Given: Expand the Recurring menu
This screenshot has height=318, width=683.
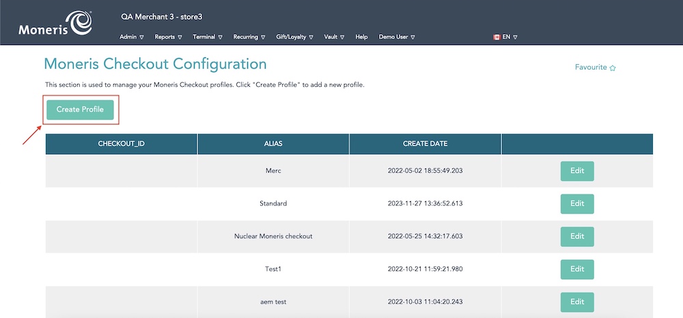Looking at the screenshot, I should click(249, 37).
